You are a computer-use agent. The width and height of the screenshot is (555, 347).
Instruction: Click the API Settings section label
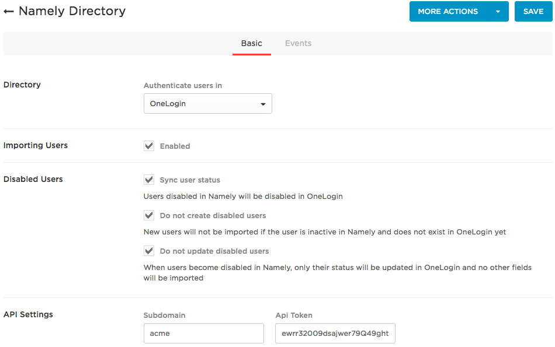[28, 314]
